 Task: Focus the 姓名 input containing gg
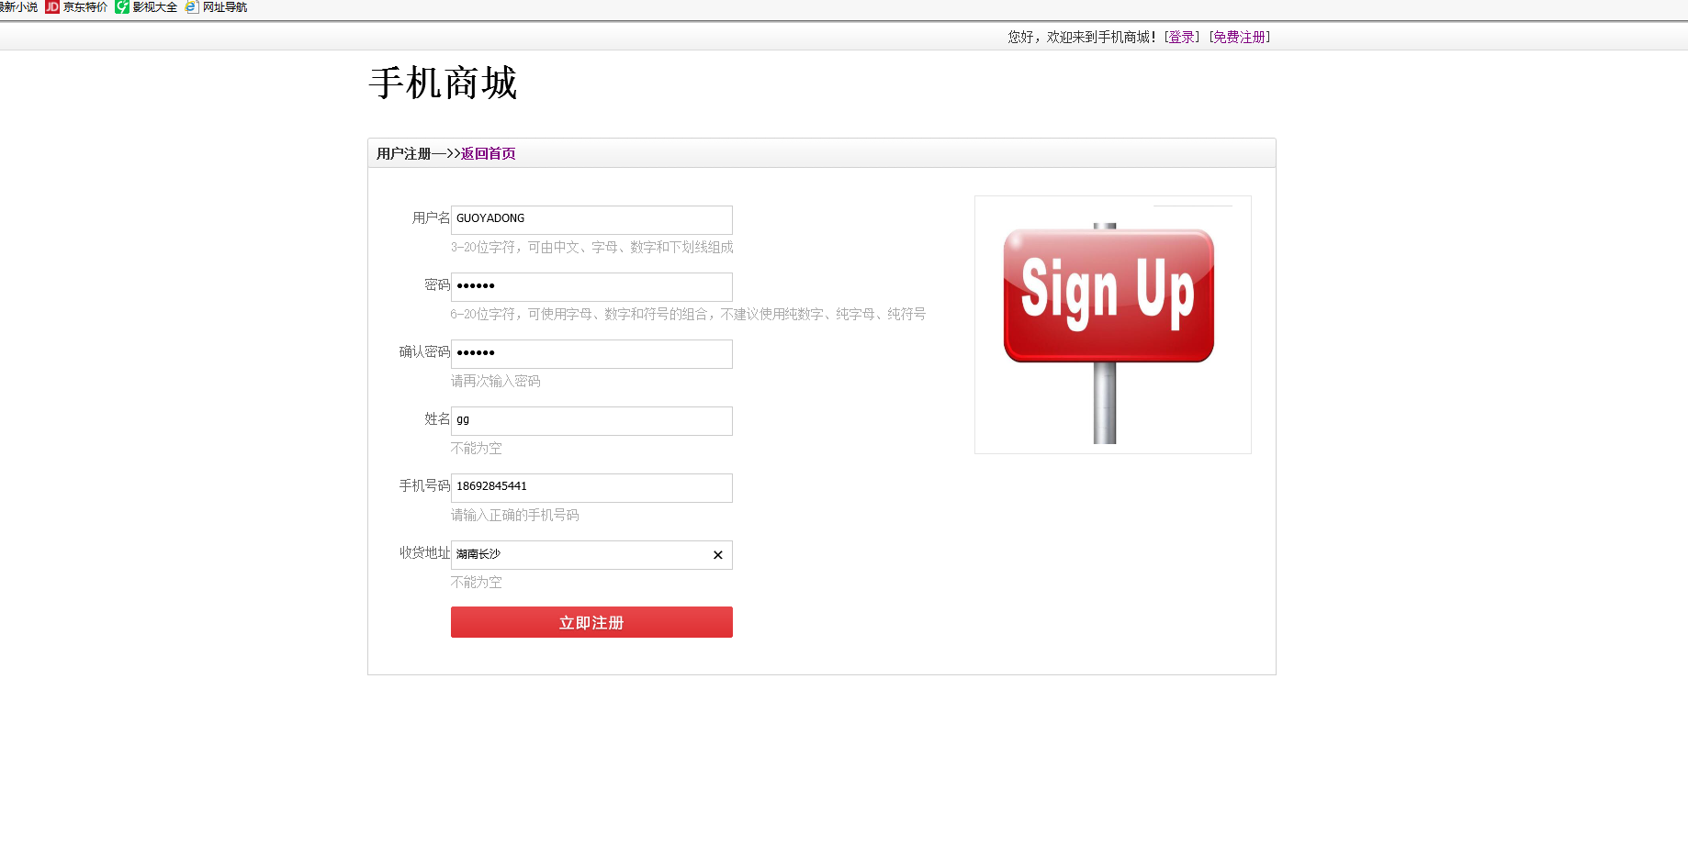point(591,421)
